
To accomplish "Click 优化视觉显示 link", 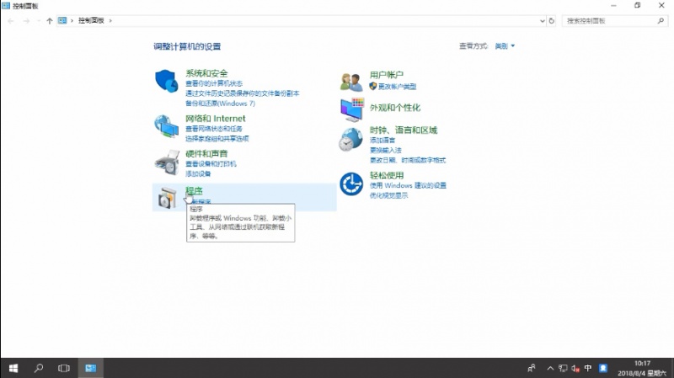I will click(388, 195).
